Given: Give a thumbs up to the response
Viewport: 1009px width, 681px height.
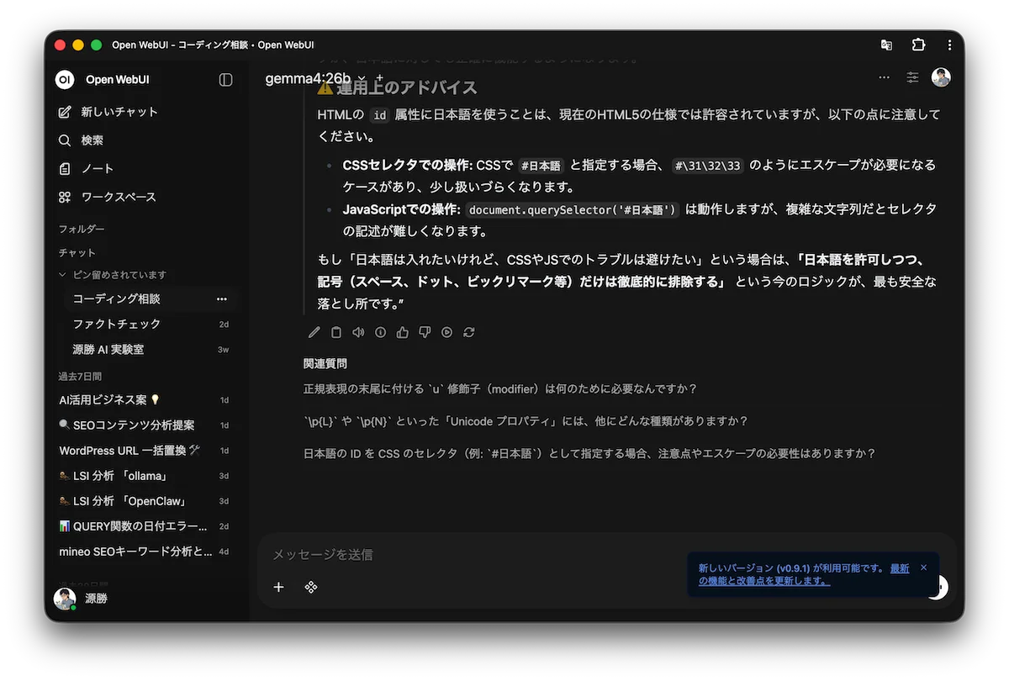Looking at the screenshot, I should (x=402, y=332).
